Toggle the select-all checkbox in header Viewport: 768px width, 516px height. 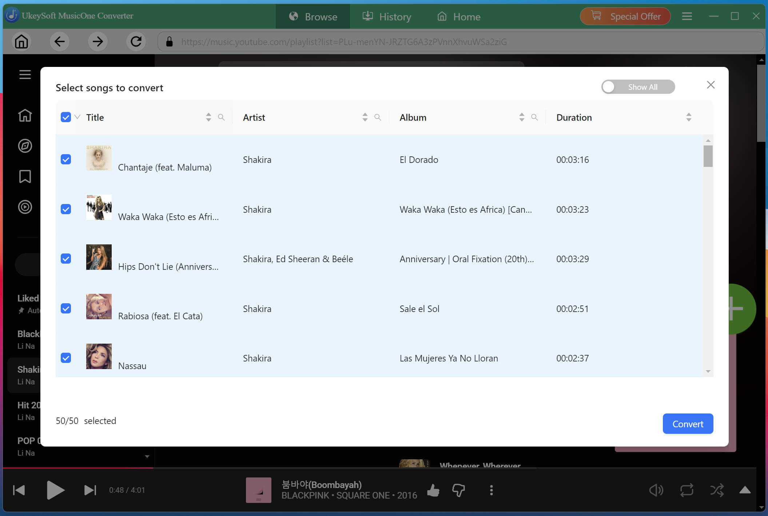[66, 117]
